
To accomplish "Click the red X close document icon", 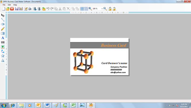I will (x=12, y=9).
